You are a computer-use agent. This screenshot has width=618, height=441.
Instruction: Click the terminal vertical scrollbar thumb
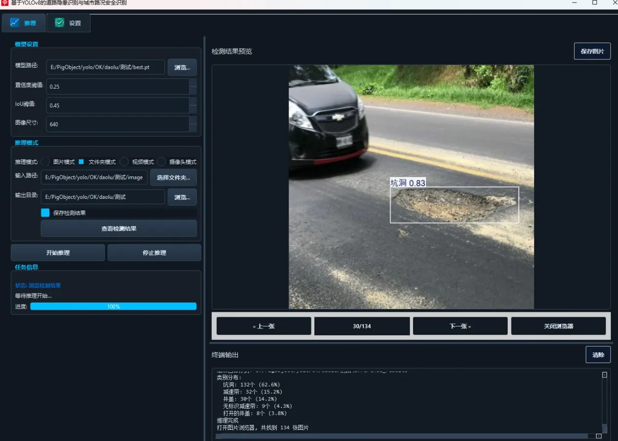604,428
